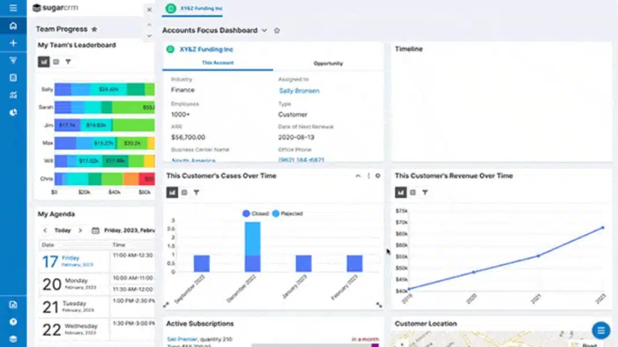Viewport: 618px width, 347px height.
Task: Collapse the This Customer's Cases Over Time dashlet
Action: pos(358,176)
